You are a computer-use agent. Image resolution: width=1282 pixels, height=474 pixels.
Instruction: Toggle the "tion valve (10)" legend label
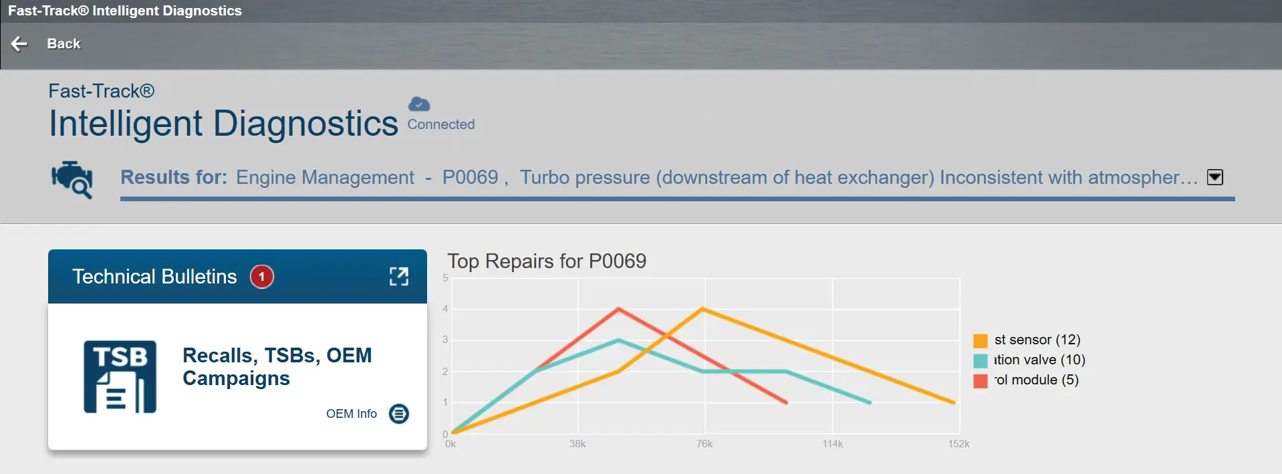pyautogui.click(x=1039, y=360)
